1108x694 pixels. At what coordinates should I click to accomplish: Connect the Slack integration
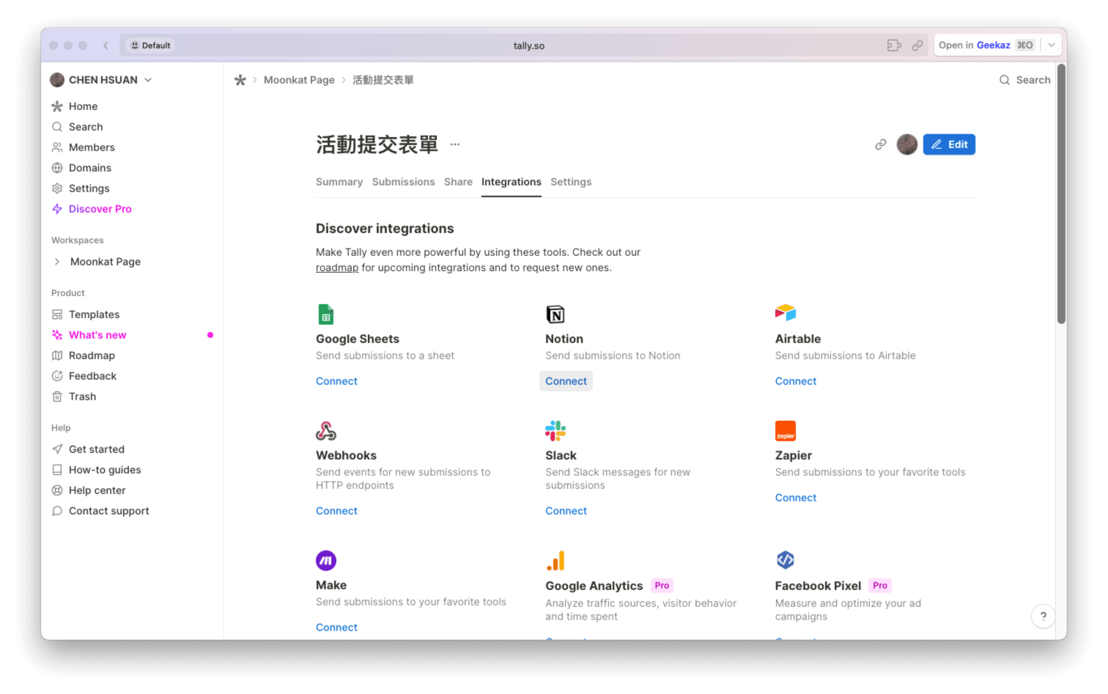[565, 511]
